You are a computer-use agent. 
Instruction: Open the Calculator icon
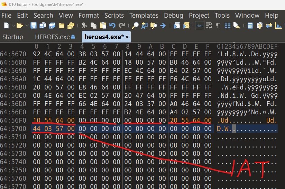coord(250,26)
